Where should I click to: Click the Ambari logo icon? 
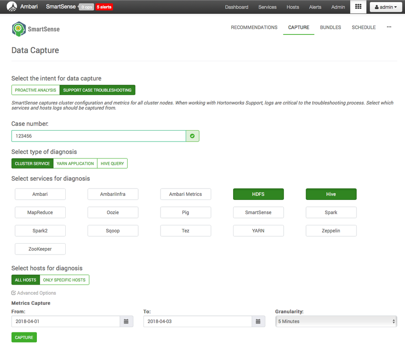coord(12,7)
